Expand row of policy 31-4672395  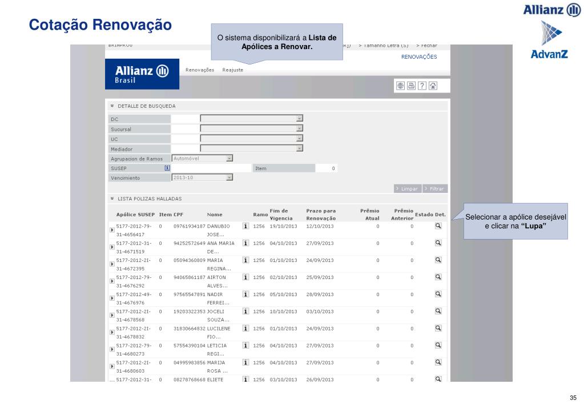tap(112, 264)
